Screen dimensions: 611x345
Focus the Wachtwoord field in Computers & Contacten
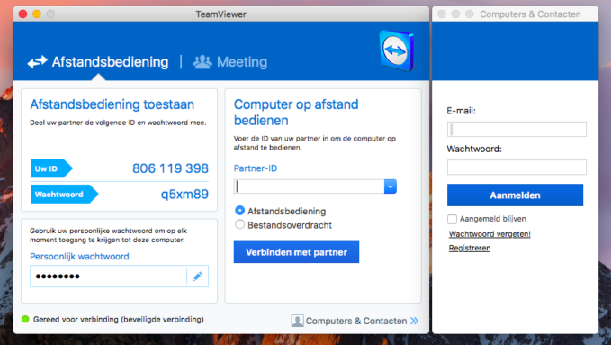(x=517, y=167)
